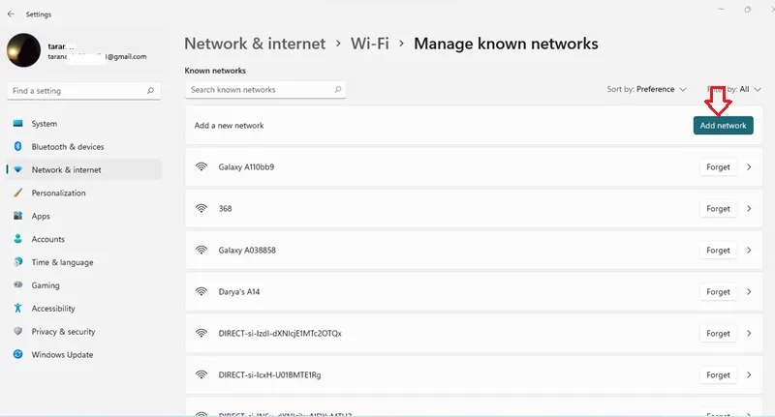Expand chevron for Darya's A14 network
This screenshot has width=775, height=417.
pyautogui.click(x=749, y=291)
